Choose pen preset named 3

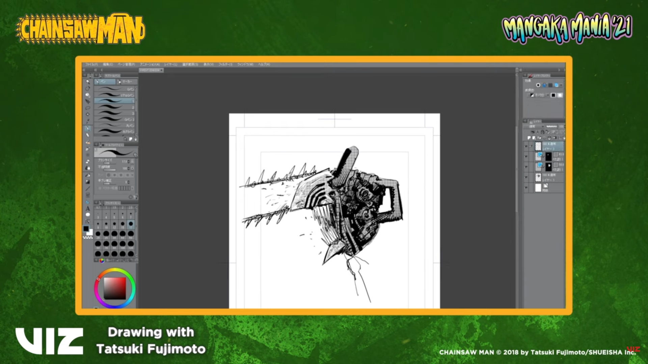[114, 114]
